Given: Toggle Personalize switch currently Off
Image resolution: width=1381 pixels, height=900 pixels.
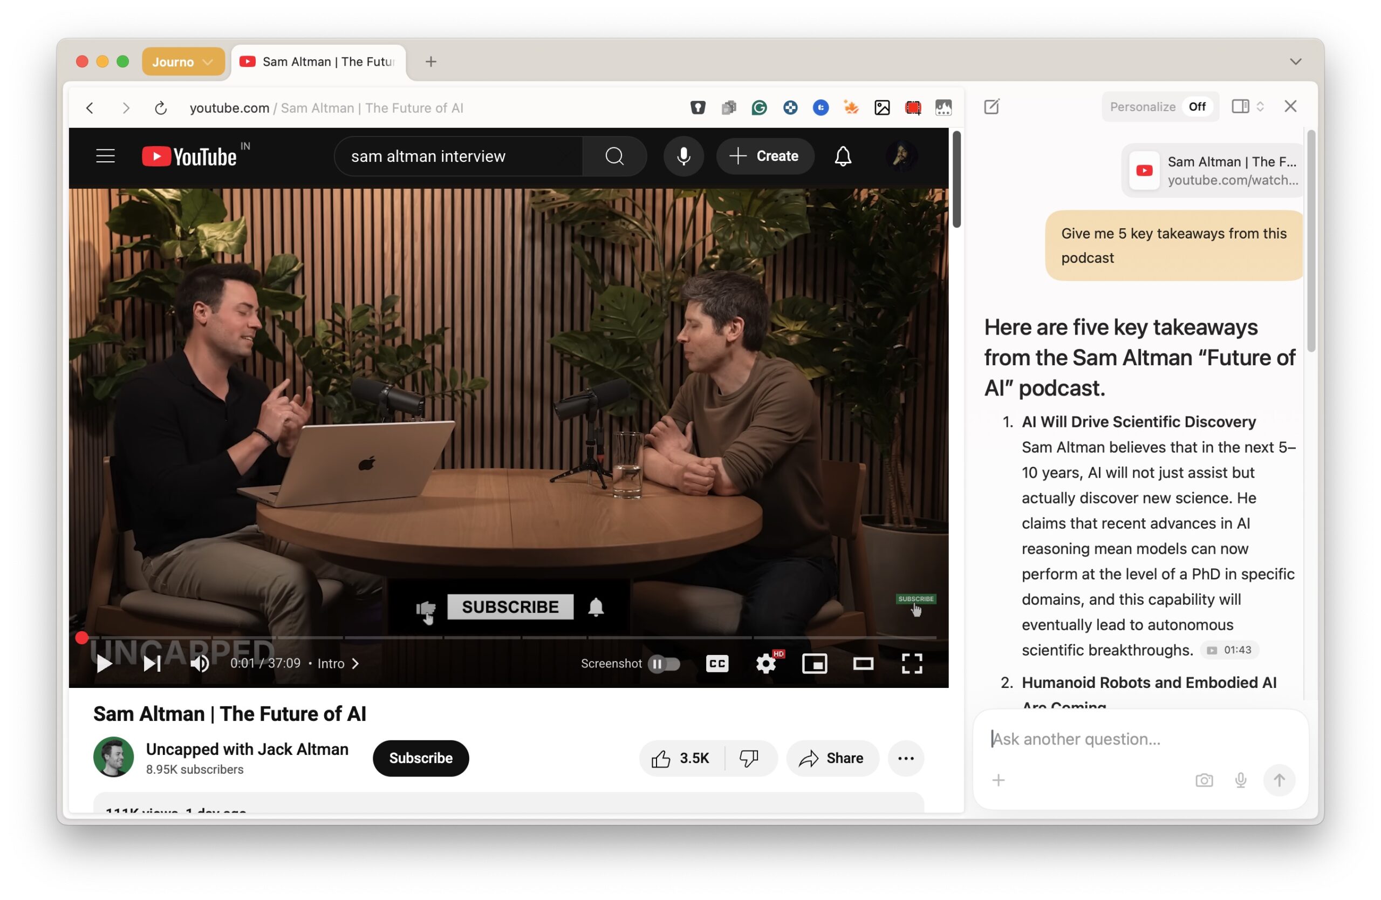Looking at the screenshot, I should point(1197,107).
